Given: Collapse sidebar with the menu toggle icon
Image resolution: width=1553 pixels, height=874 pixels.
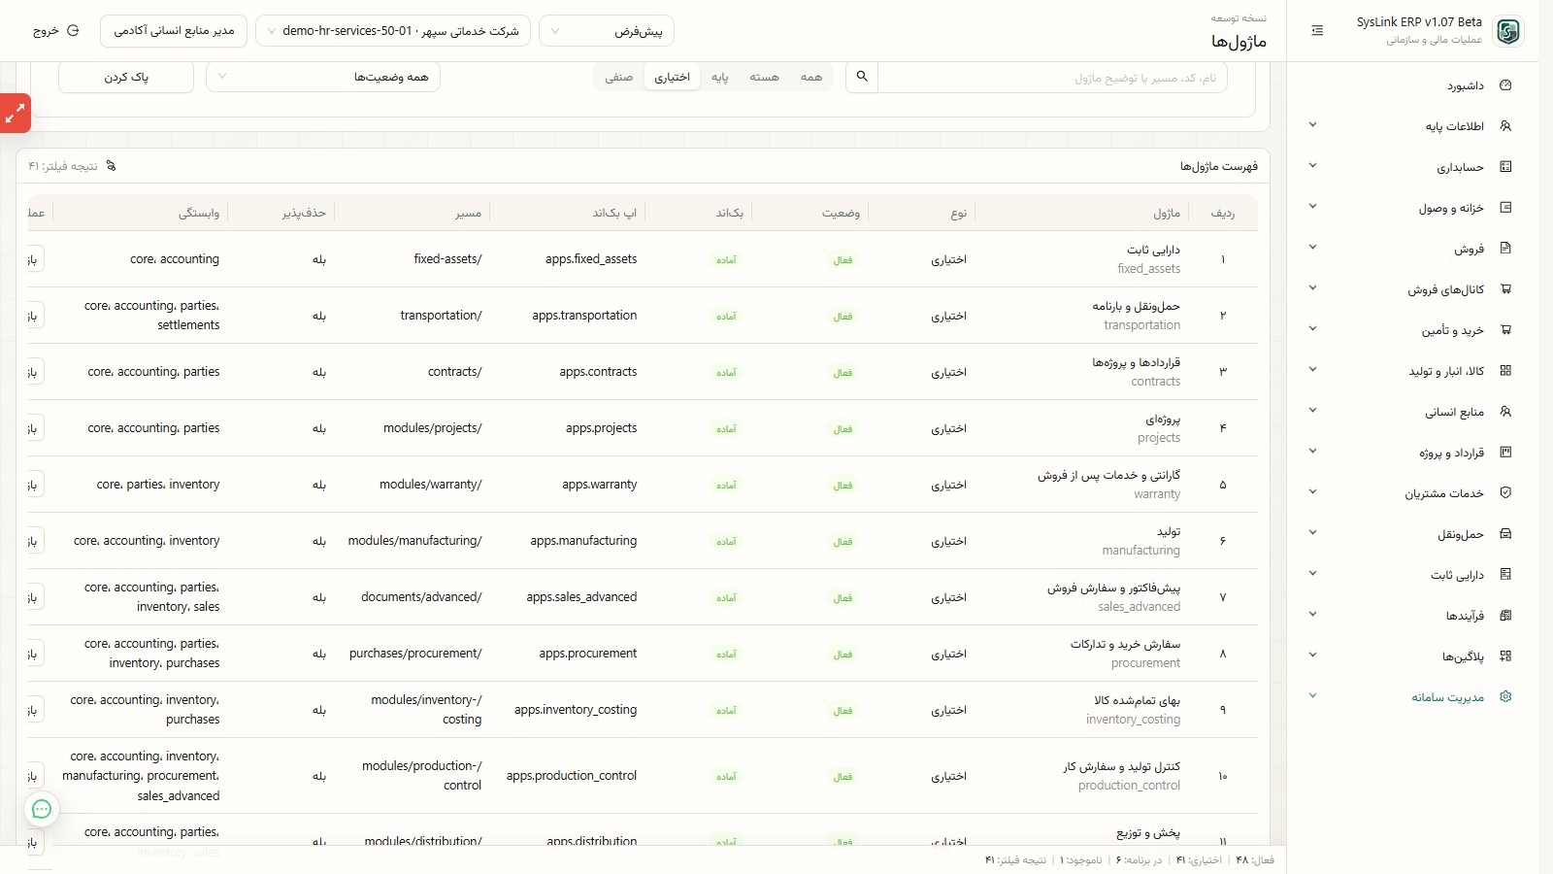Looking at the screenshot, I should [1317, 31].
